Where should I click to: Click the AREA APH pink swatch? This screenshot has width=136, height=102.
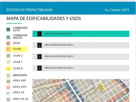pos(8,87)
